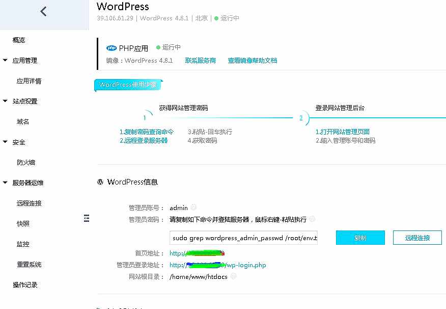The image size is (446, 309).
Task: Click the IP address 39.106.61.29
Action: [x=115, y=18]
